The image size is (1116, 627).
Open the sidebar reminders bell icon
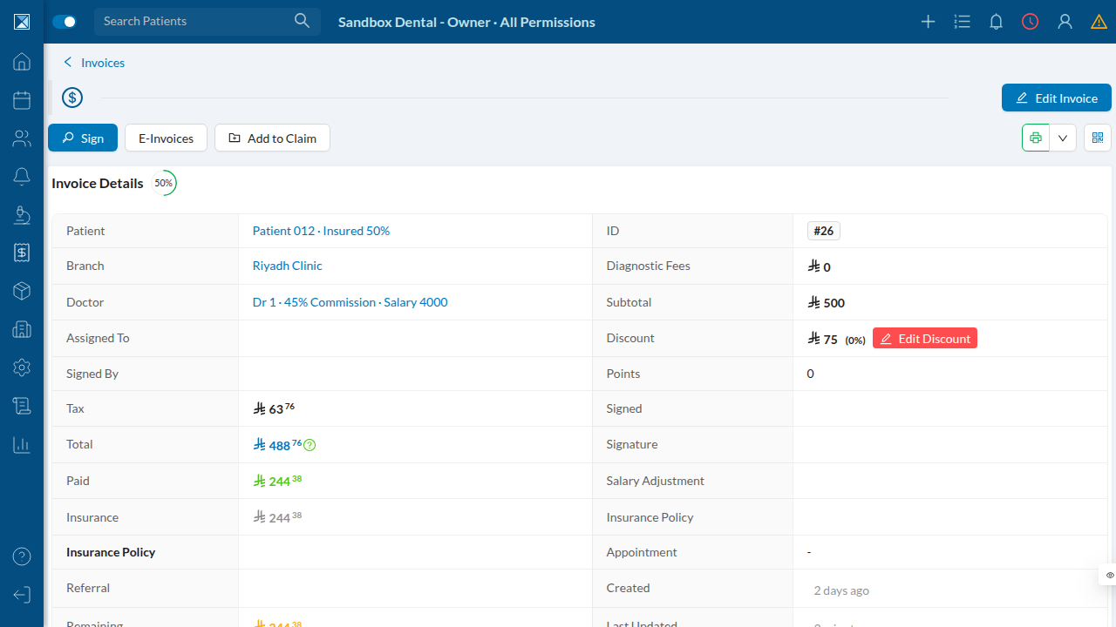click(x=22, y=177)
